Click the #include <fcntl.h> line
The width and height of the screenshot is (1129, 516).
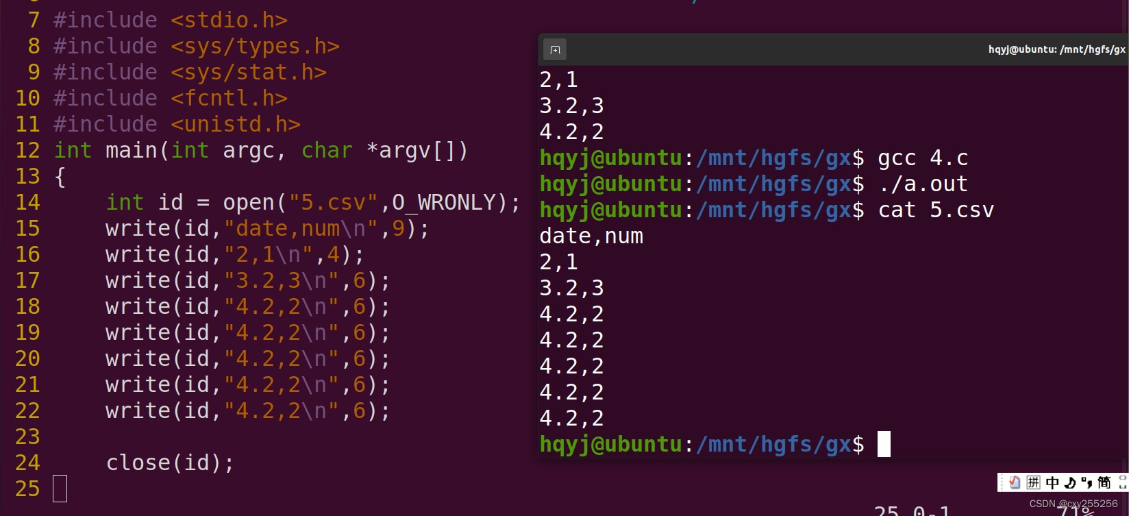pos(171,98)
